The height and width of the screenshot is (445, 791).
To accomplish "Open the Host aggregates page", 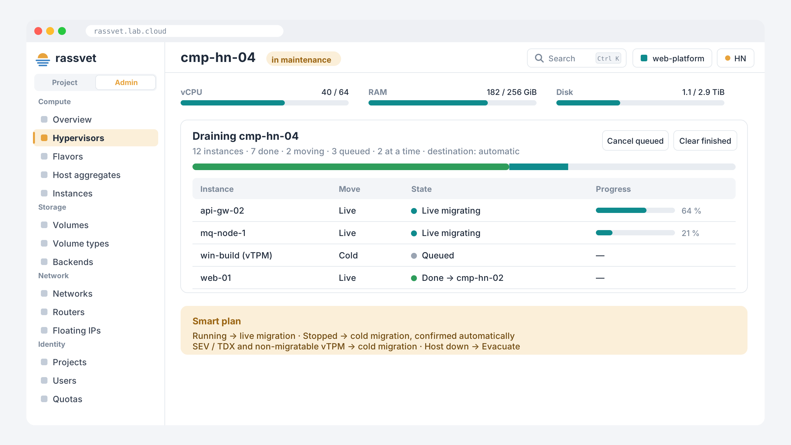I will click(x=96, y=175).
